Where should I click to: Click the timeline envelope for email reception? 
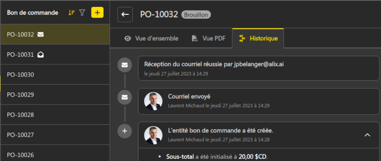point(125,65)
